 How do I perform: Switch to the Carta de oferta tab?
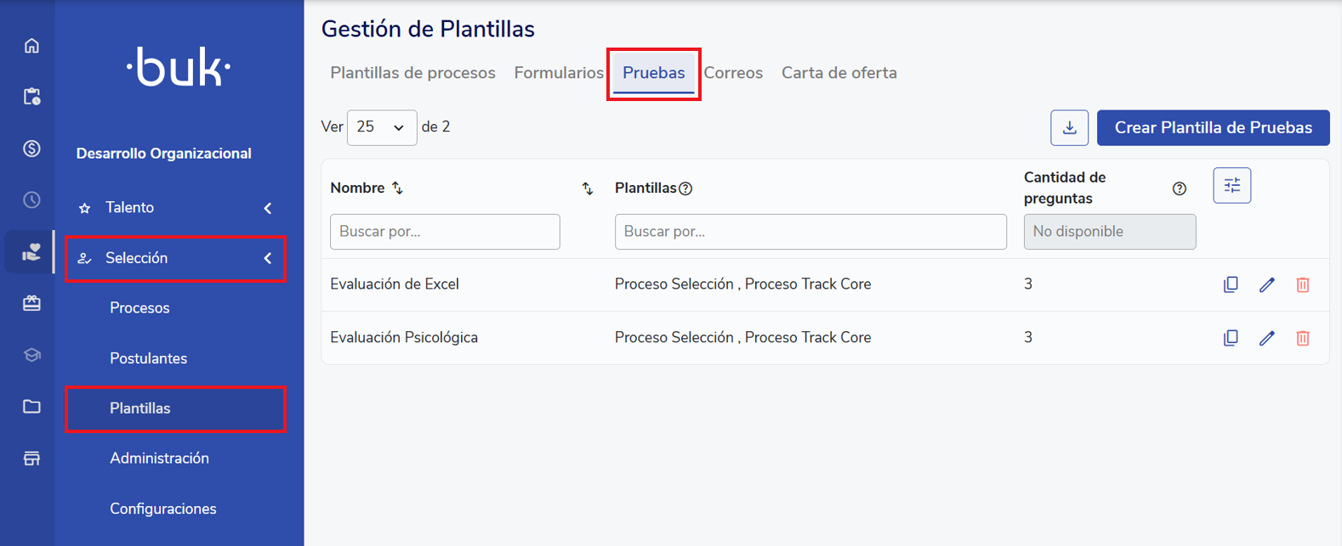[x=839, y=73]
